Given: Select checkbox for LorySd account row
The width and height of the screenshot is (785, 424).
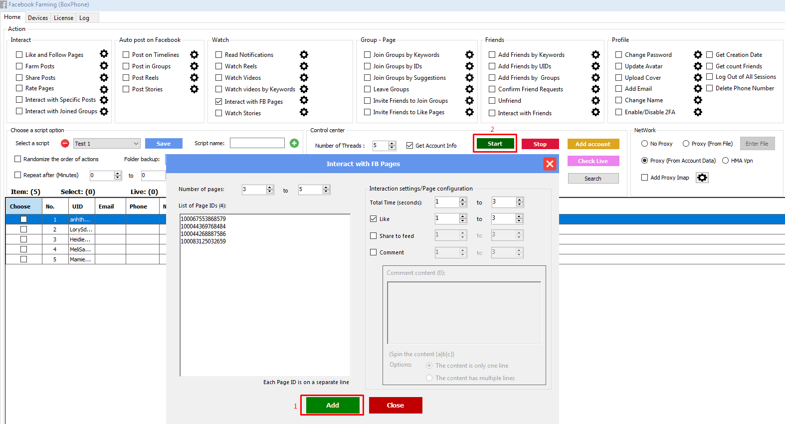Looking at the screenshot, I should [23, 229].
